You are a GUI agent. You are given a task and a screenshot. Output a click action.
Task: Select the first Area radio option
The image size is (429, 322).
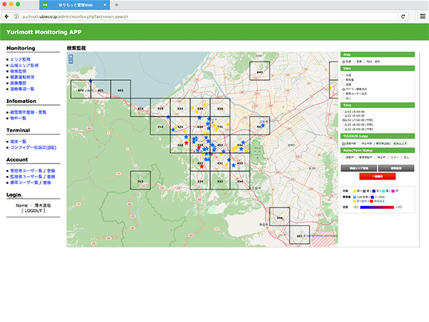pos(344,62)
